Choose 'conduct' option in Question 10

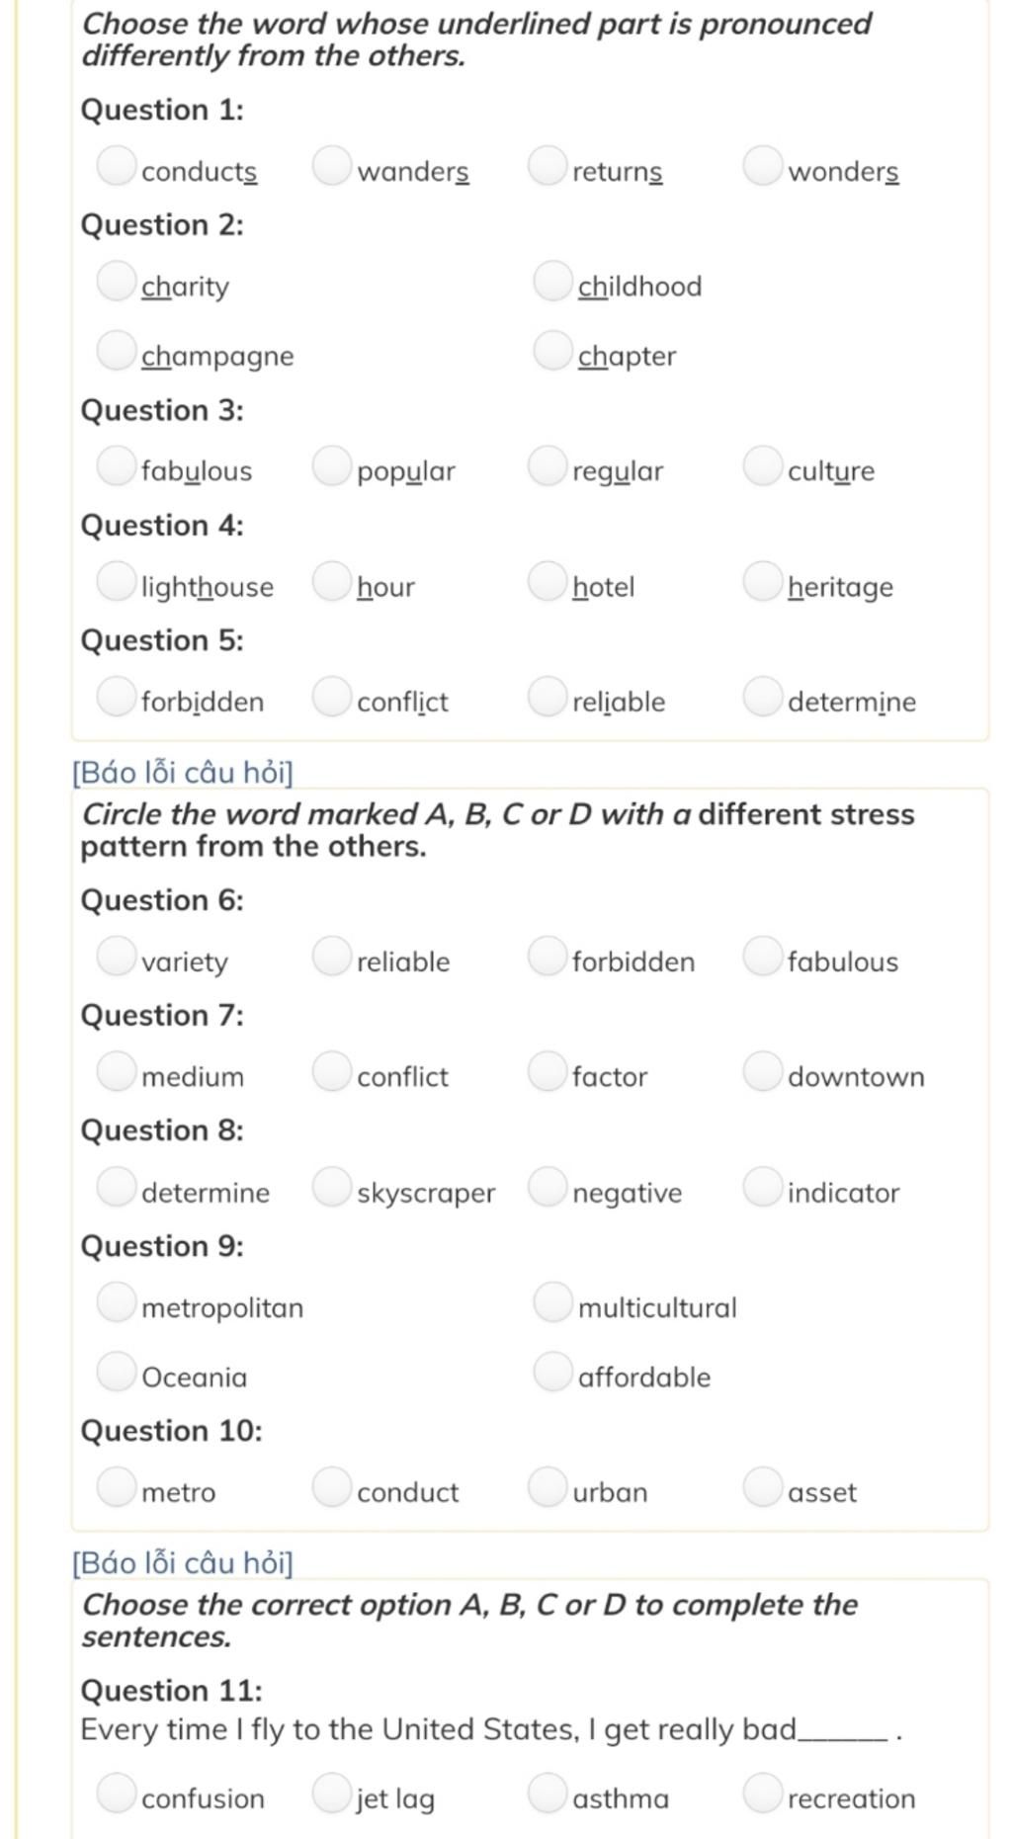[x=332, y=1487]
